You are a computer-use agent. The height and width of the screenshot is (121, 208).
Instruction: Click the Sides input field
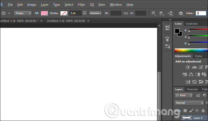(x=201, y=13)
